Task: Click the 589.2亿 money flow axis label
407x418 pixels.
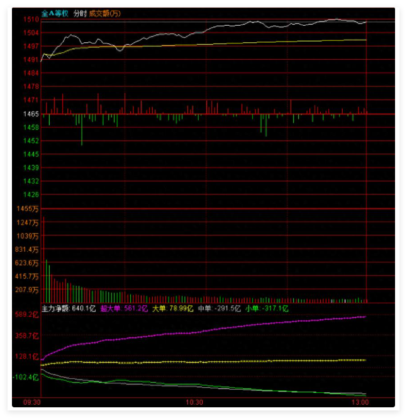Action: point(27,315)
